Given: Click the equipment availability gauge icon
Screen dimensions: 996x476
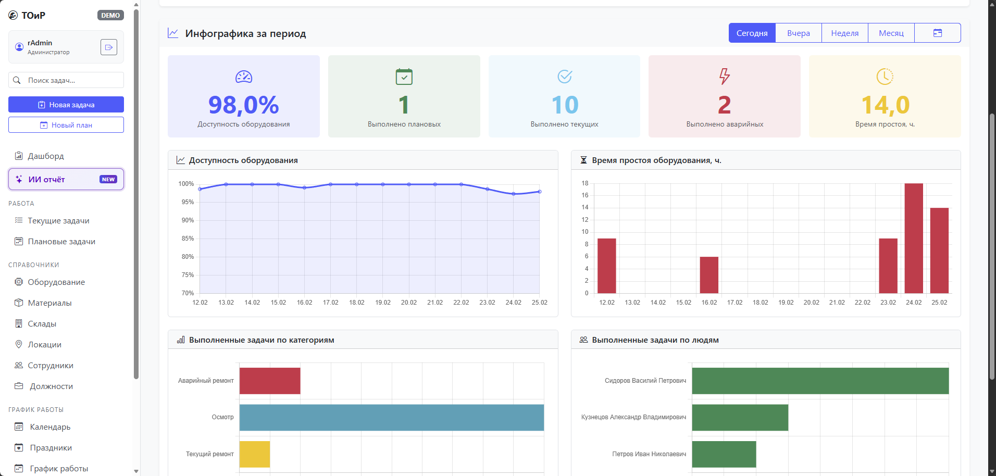Looking at the screenshot, I should coord(243,77).
